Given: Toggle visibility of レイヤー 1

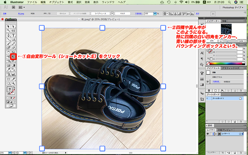Looking at the screenshot, I should [x=207, y=134].
